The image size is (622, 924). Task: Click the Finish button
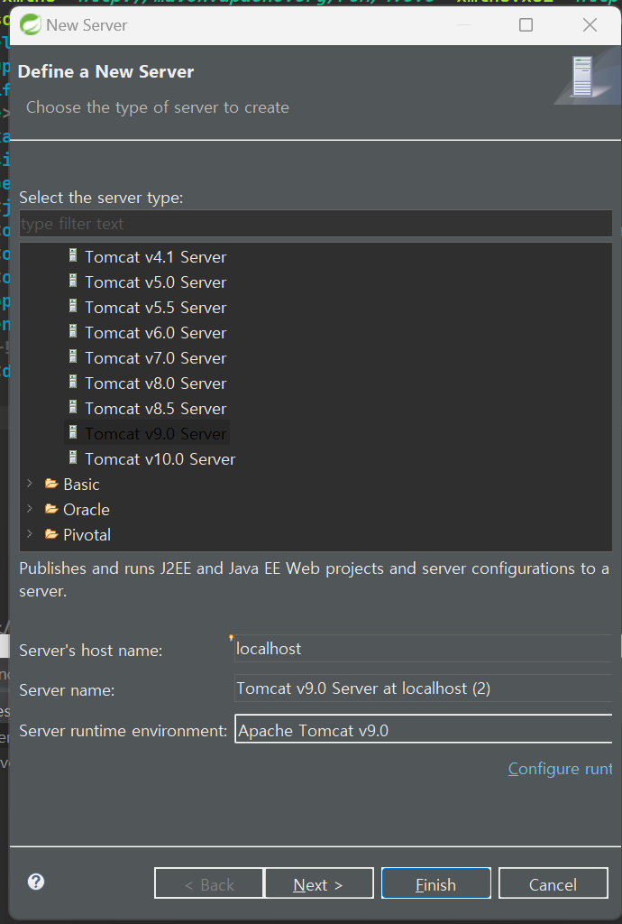pos(436,883)
